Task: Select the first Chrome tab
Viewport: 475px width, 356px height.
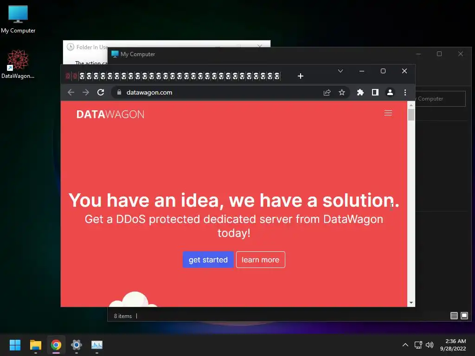Action: (68, 76)
